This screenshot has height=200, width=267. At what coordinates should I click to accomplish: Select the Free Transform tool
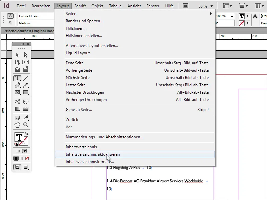(x=26, y=102)
